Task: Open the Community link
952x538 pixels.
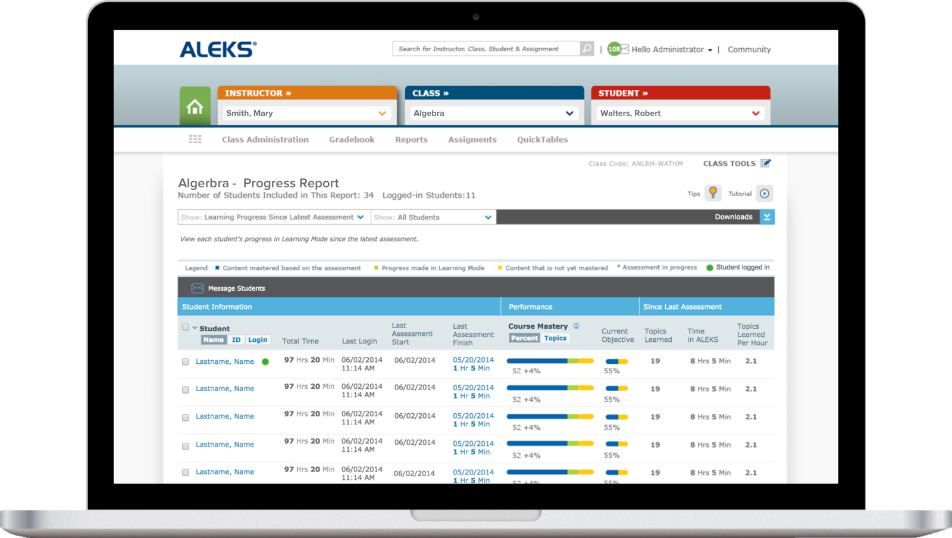Action: tap(749, 49)
